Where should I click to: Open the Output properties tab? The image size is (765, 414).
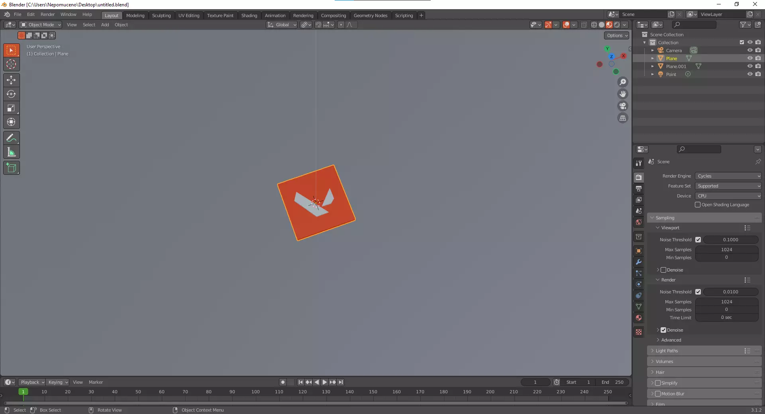[639, 188]
